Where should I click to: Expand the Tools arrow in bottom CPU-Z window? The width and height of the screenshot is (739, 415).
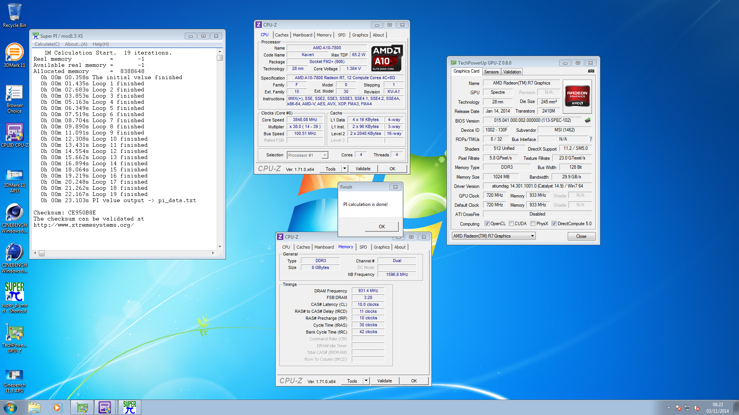point(366,381)
